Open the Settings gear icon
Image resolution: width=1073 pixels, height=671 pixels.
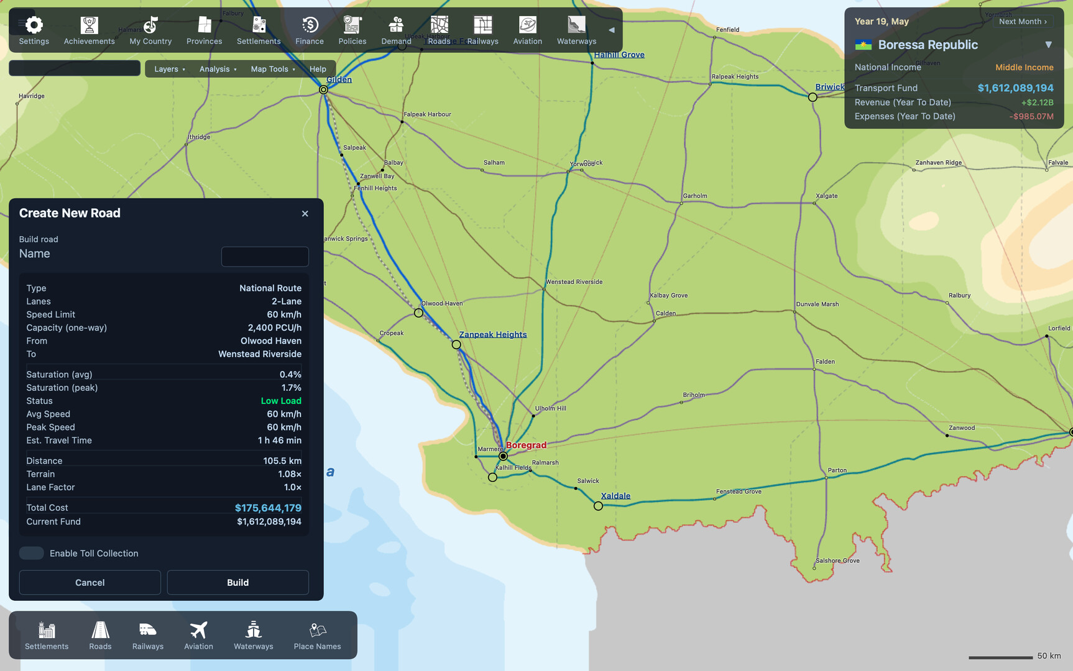(34, 25)
